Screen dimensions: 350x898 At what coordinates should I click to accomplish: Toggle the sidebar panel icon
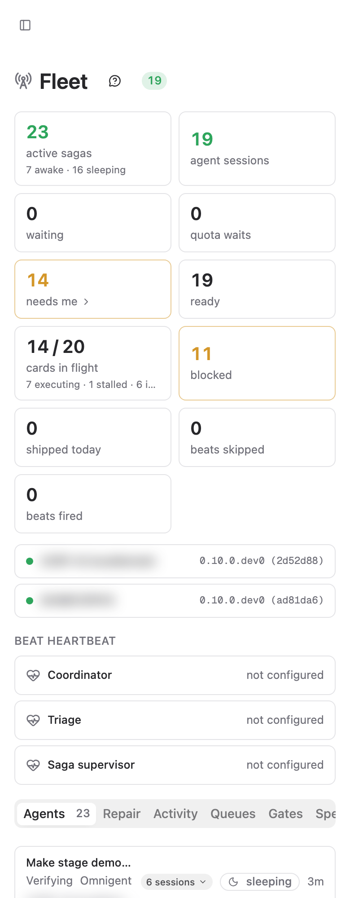click(x=25, y=25)
